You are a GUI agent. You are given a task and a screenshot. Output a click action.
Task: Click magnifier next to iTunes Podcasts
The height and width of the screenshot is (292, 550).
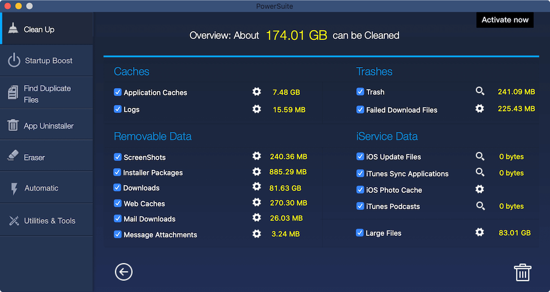point(480,206)
